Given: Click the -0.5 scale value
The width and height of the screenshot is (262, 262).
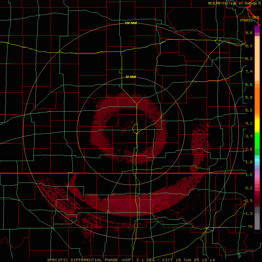Looking at the screenshot, I should tap(248, 201).
